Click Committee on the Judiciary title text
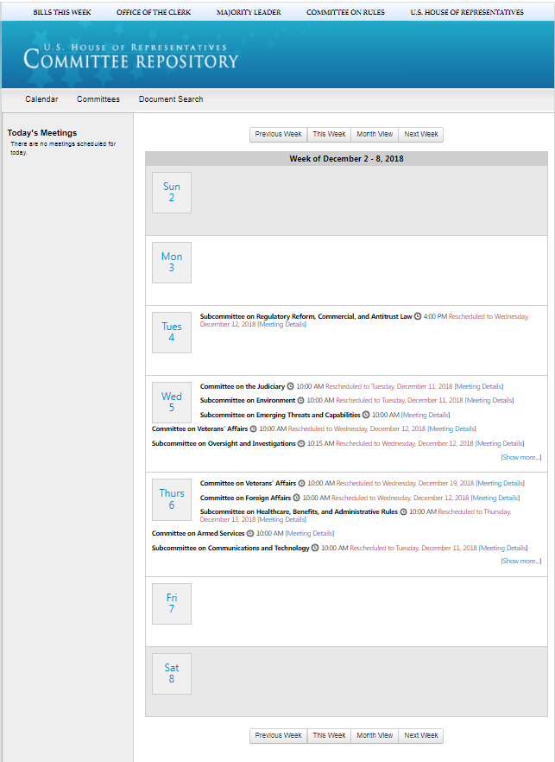555x762 pixels. point(243,386)
